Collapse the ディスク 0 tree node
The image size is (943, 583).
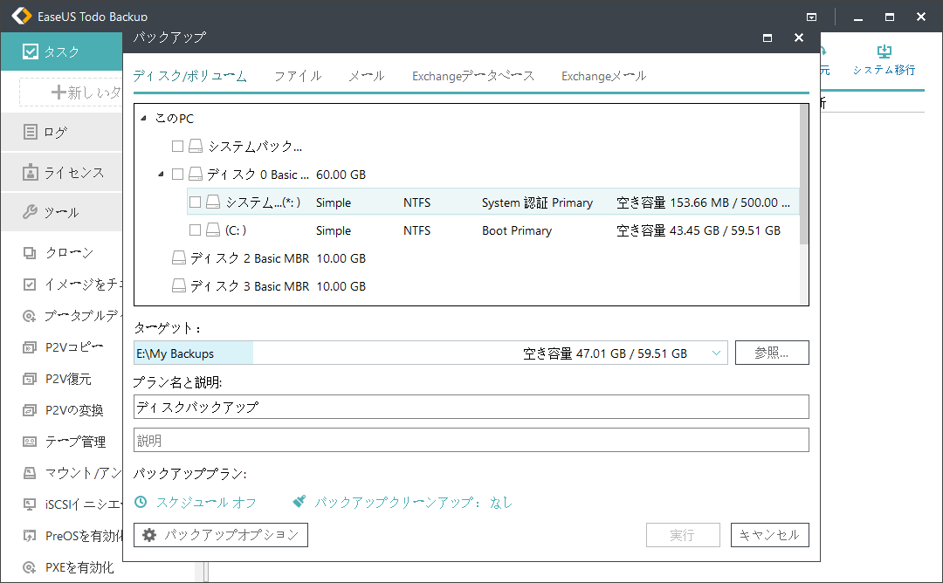click(161, 175)
